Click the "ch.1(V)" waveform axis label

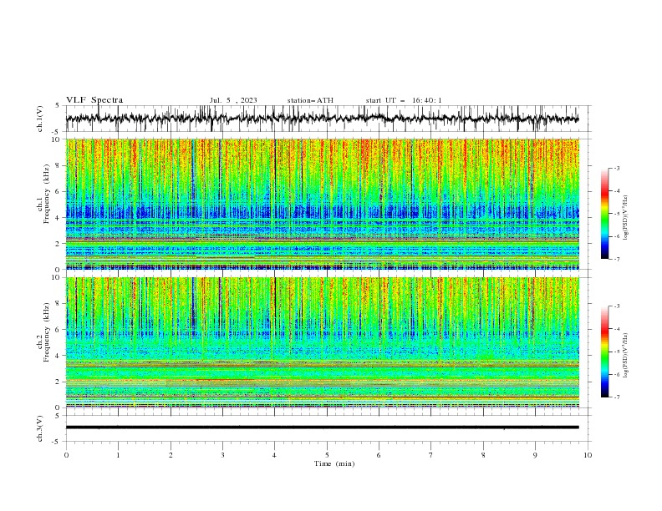(x=40, y=119)
